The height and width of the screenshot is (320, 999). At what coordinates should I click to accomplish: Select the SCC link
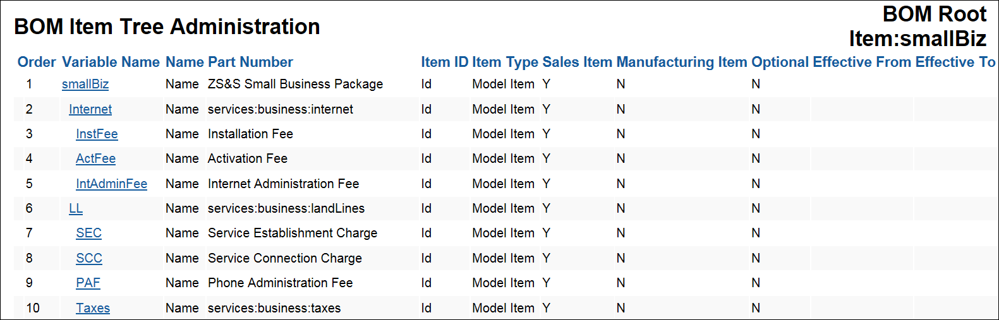pyautogui.click(x=89, y=258)
